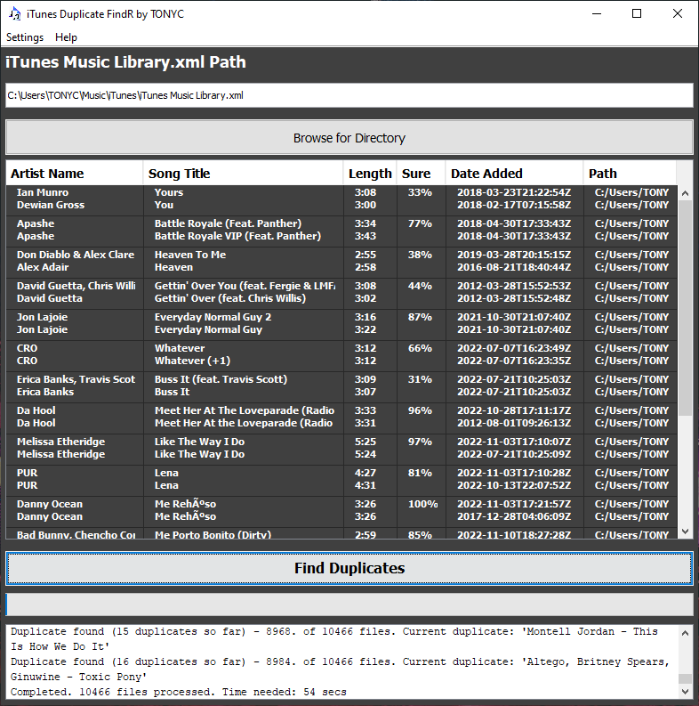Sort by Artist Name column header
This screenshot has width=699, height=706.
pos(74,174)
